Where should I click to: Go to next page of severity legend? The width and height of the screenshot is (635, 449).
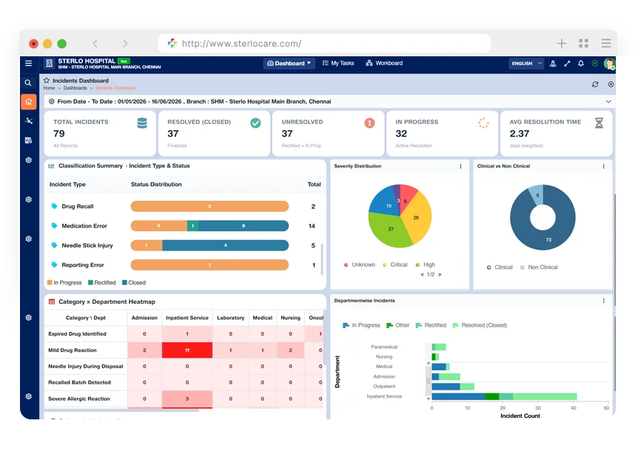[440, 275]
